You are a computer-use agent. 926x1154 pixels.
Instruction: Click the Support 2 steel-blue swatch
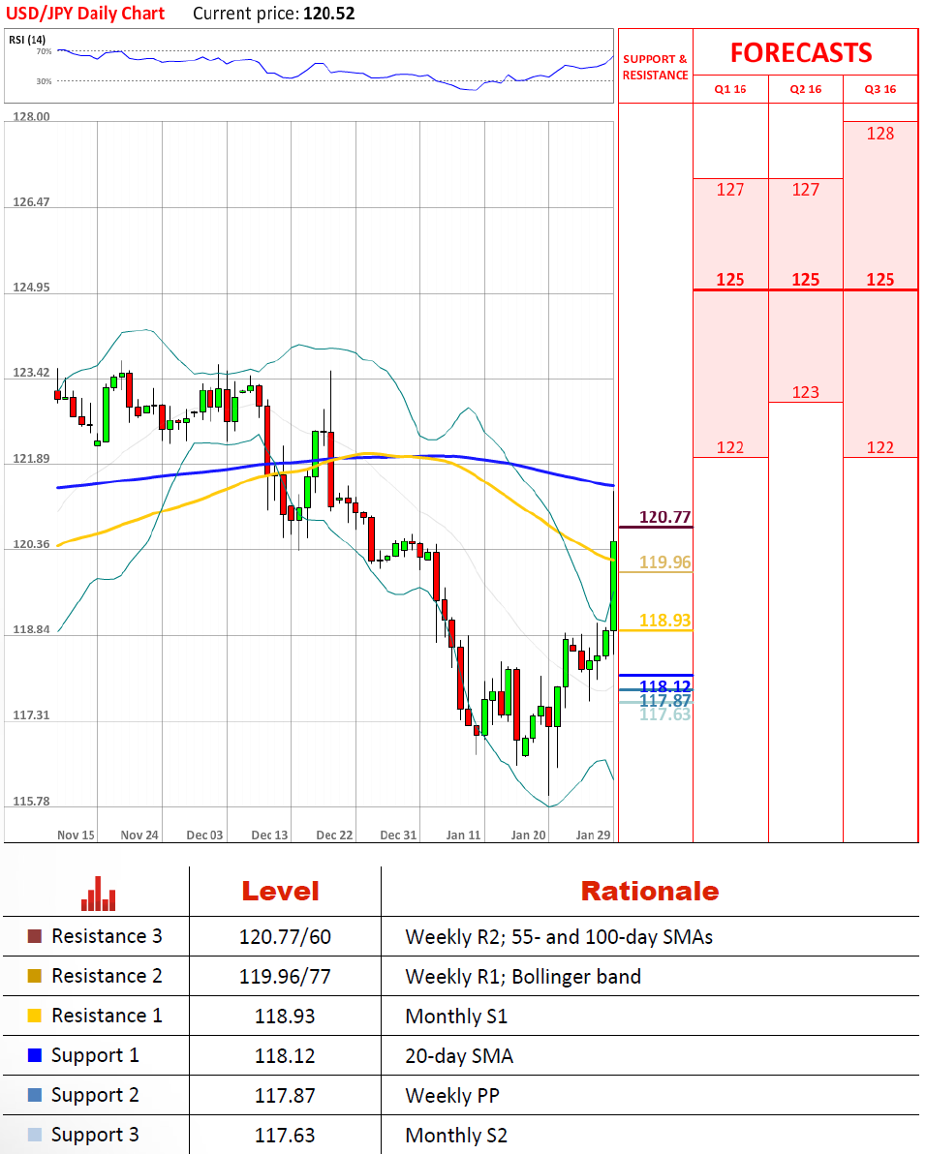click(x=35, y=1095)
